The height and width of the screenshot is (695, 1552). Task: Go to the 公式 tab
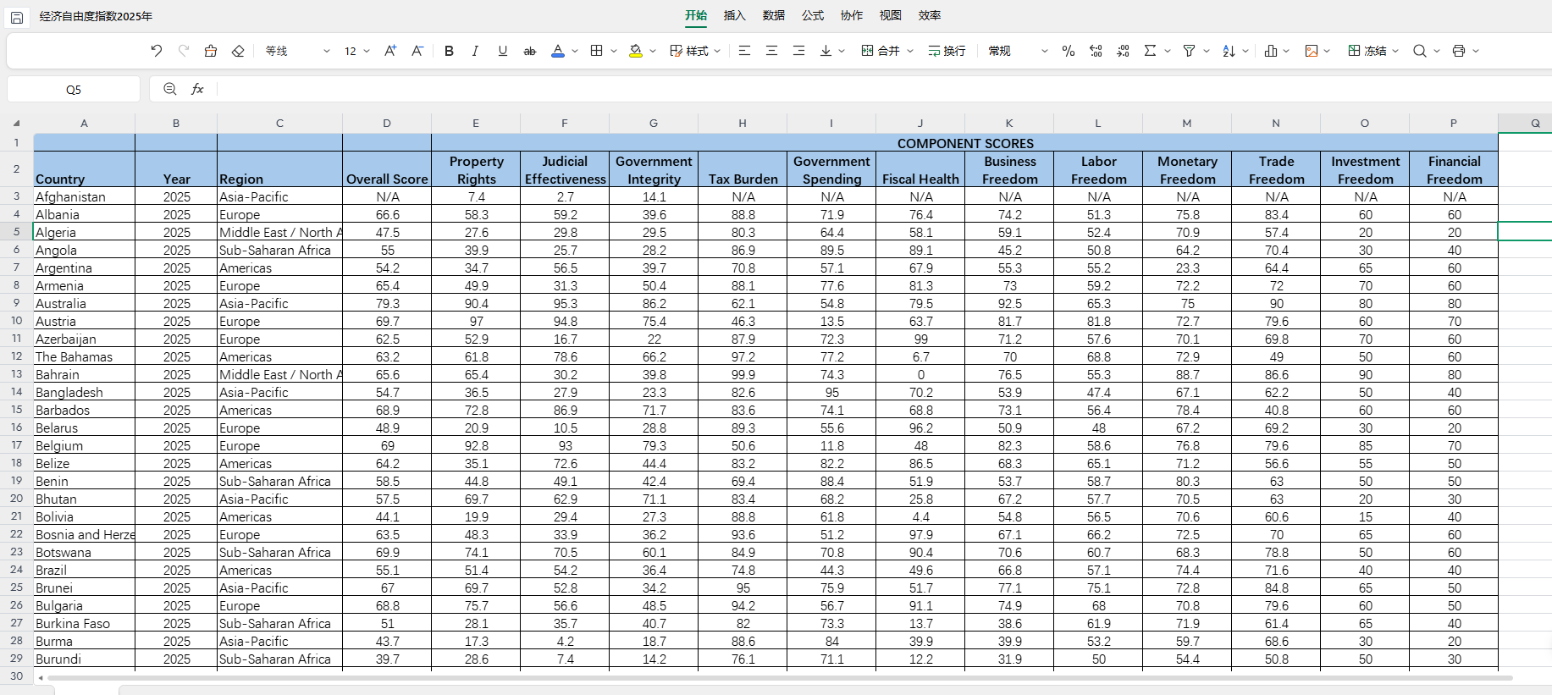tap(813, 15)
